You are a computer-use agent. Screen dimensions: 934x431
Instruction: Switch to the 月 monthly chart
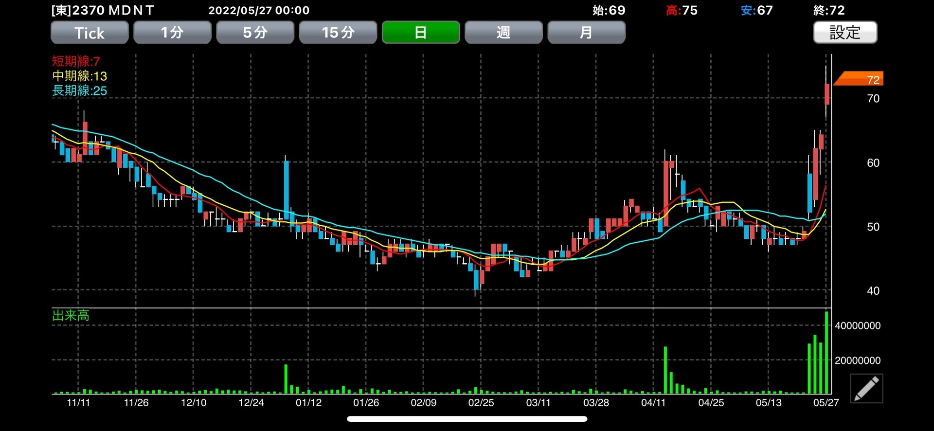tap(586, 33)
